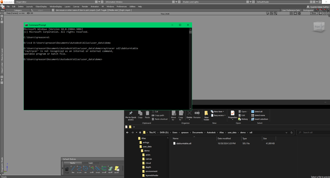This screenshot has width=330, height=178.
Task: Select the tuboff tool in shelf
Action: (x=110, y=169)
